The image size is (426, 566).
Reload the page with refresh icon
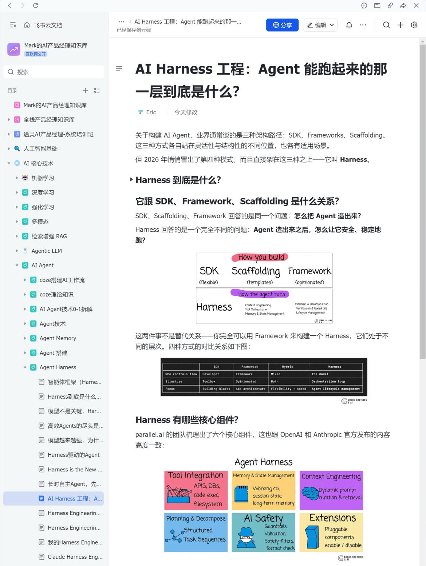click(36, 5)
